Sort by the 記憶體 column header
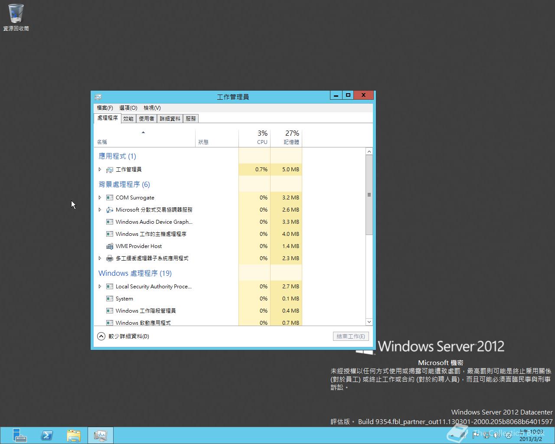Screen dimensions: 555x444 tap(286, 138)
